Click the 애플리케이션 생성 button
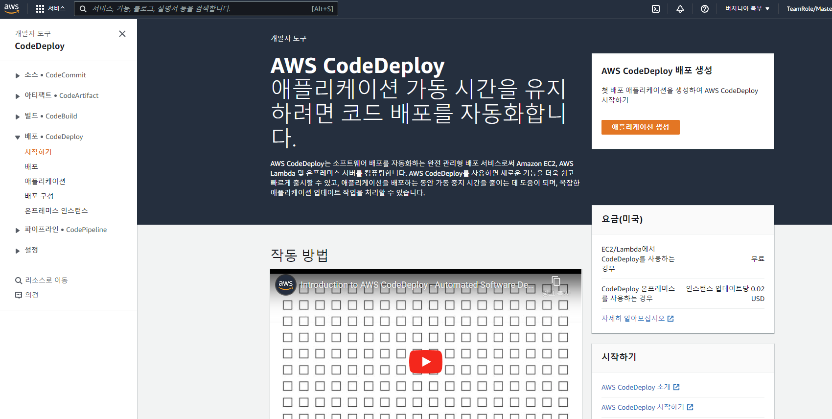Image resolution: width=832 pixels, height=419 pixels. click(x=640, y=127)
